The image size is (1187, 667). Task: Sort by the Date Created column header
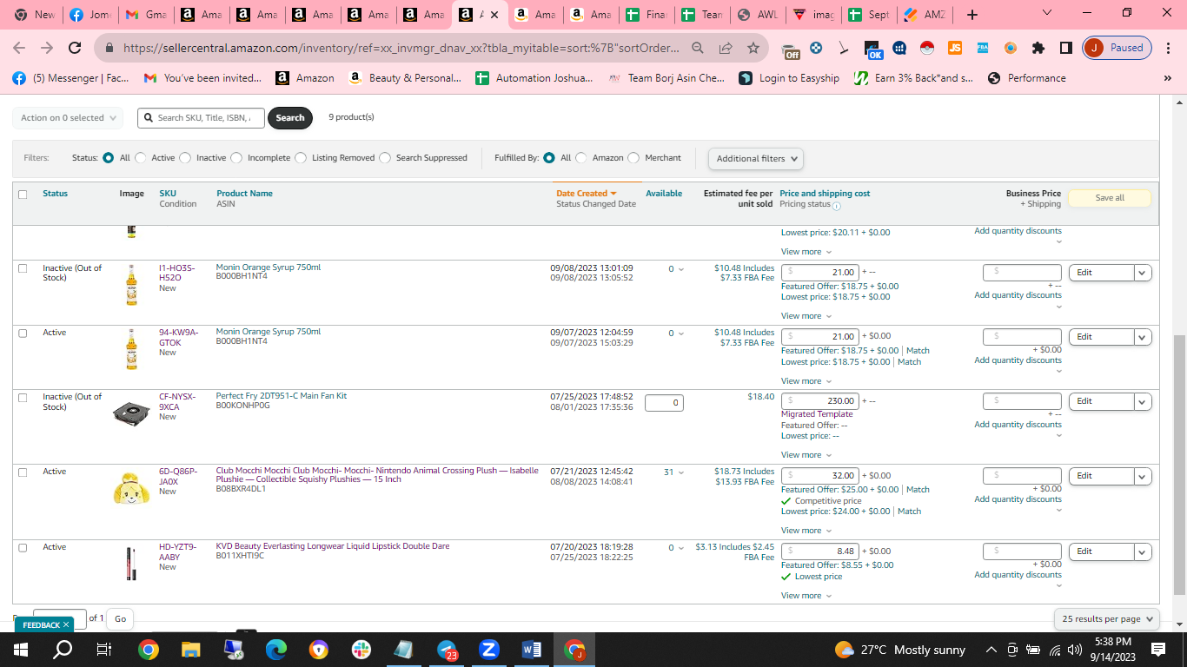click(x=587, y=194)
